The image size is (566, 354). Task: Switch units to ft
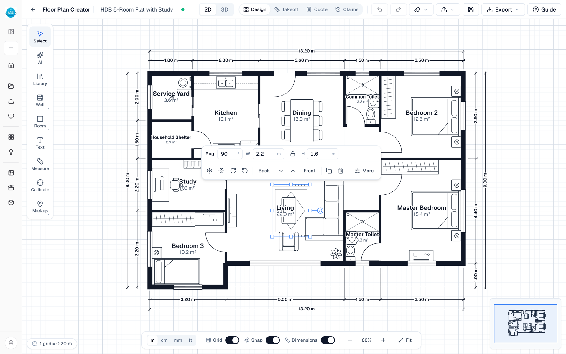click(190, 340)
